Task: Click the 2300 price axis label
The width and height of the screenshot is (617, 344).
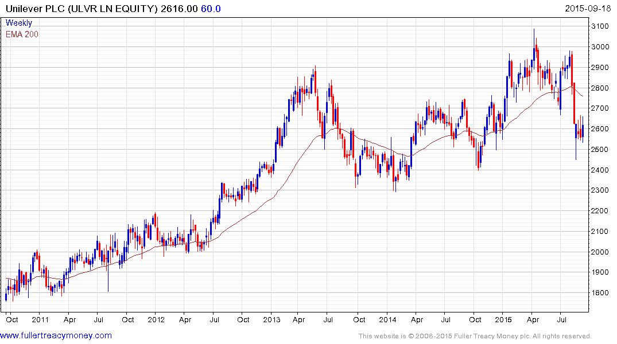Action: coord(600,190)
